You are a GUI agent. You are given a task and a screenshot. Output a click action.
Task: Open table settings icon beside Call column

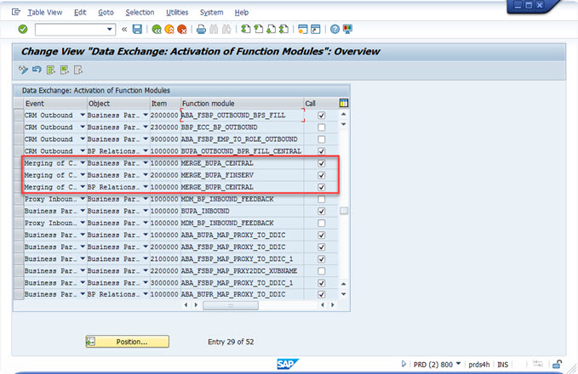(x=344, y=103)
